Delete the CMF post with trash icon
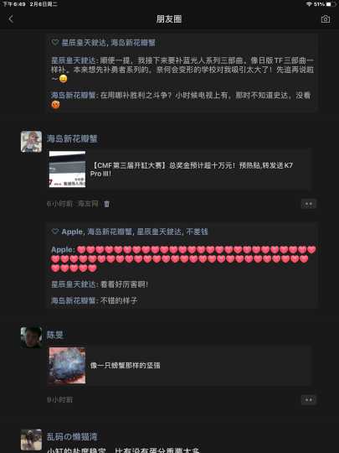This screenshot has height=453, width=339. coord(106,204)
